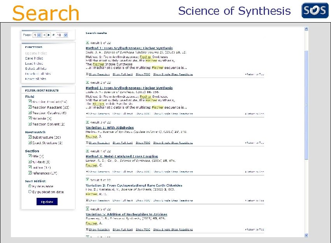
Task: Click the SOS logo icon
Action: coord(315,11)
